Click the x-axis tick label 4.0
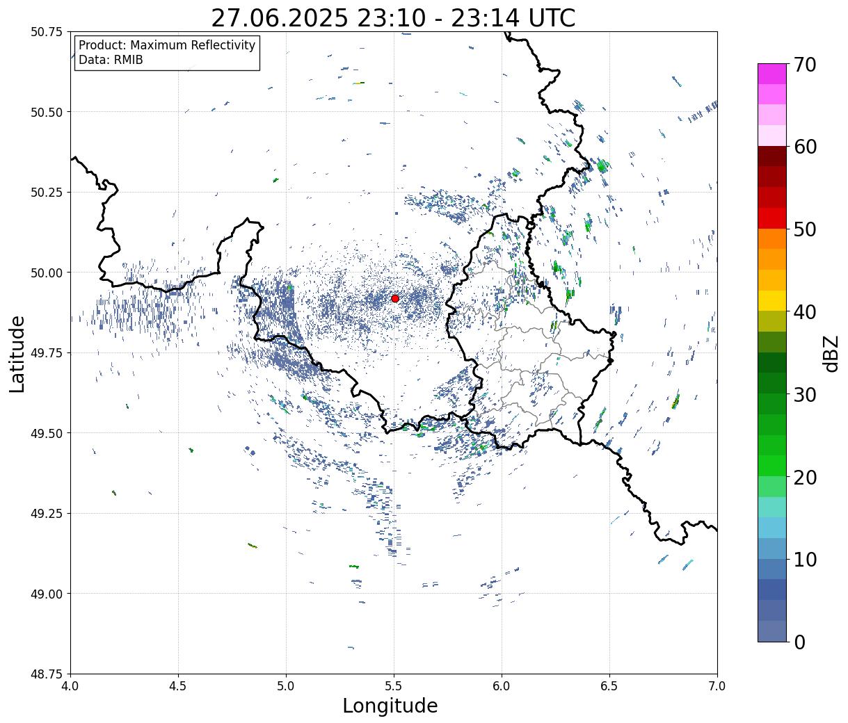The image size is (848, 723). [70, 685]
